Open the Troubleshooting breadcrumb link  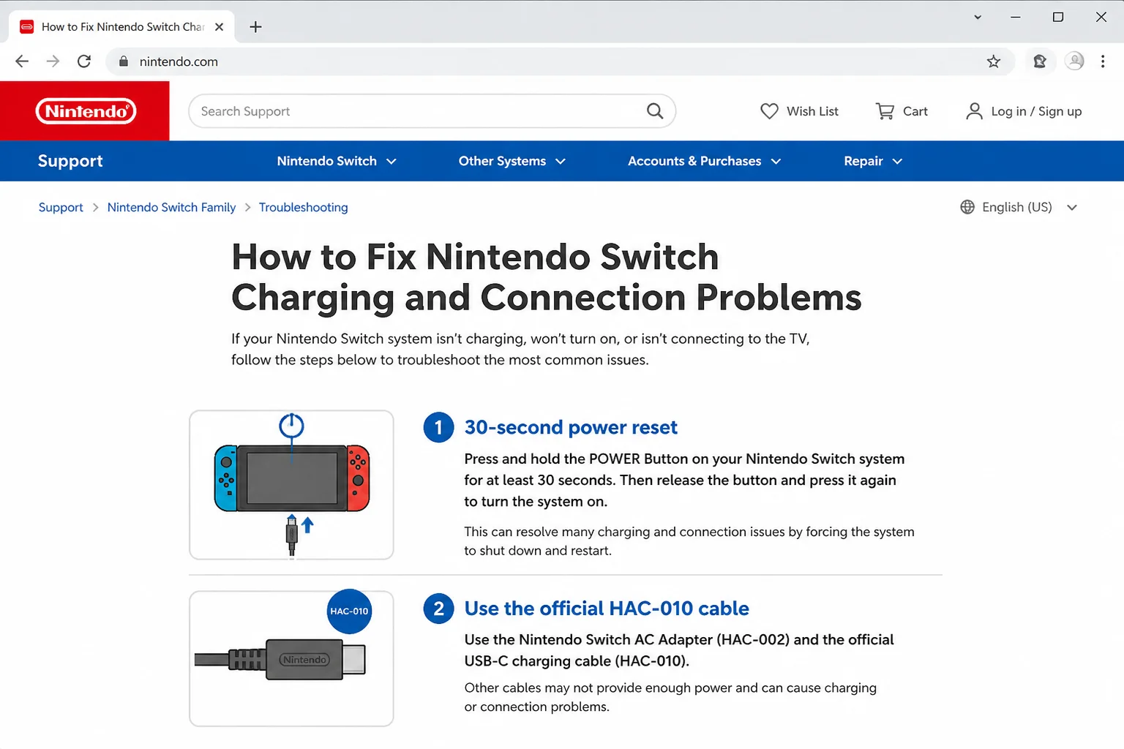pos(303,207)
